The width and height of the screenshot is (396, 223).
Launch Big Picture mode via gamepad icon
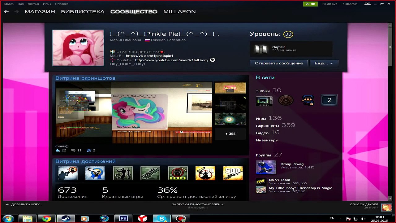367,4
